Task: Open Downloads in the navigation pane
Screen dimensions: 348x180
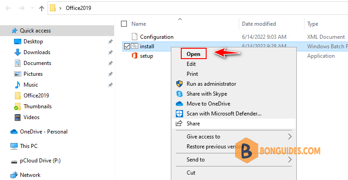Action: coord(37,52)
